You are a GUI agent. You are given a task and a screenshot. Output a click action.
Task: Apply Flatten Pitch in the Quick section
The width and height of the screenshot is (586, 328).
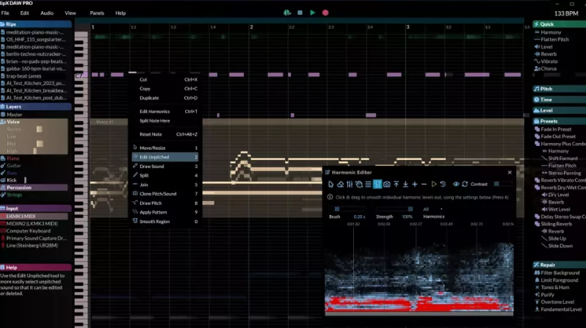tap(554, 40)
